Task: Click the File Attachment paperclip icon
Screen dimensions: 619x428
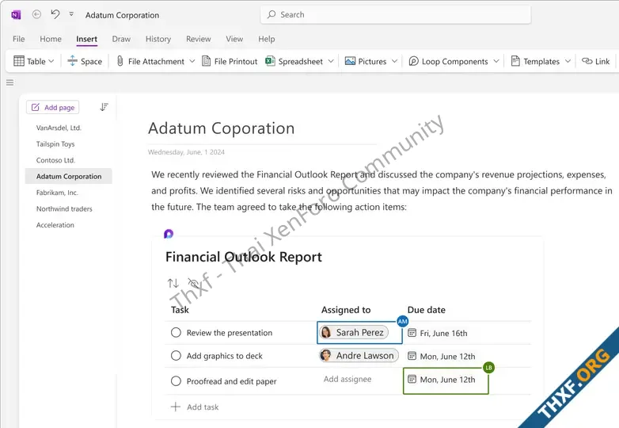Action: pyautogui.click(x=120, y=61)
